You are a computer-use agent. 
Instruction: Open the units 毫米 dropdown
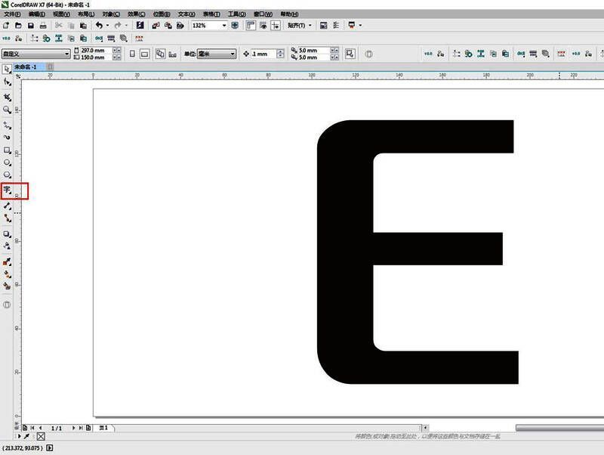coord(233,54)
